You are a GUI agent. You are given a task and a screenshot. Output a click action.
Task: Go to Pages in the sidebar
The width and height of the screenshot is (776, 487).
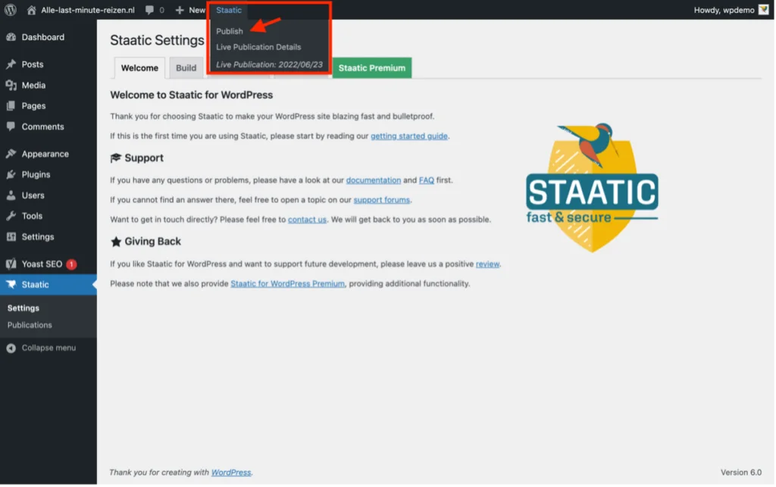[33, 106]
